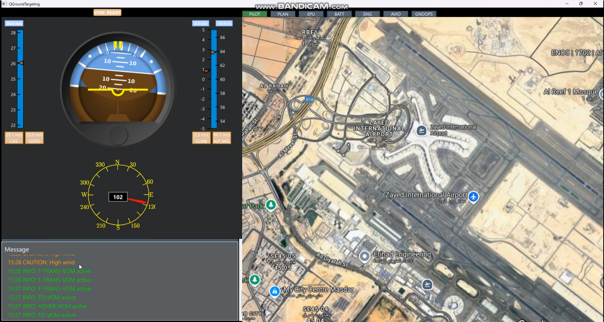Click the 26.0 m/s airspeed target box
Screen dimensions: 604x322
[14, 23]
